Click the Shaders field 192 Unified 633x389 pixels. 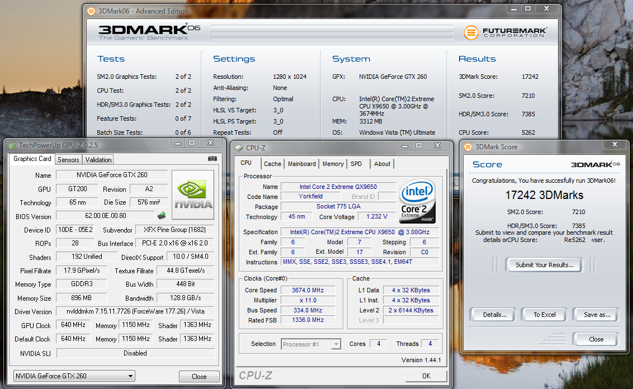click(87, 257)
